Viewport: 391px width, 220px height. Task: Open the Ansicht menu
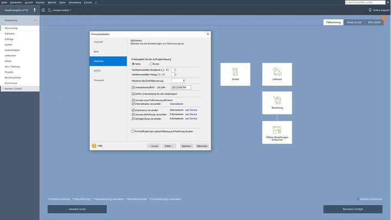tap(29, 2)
